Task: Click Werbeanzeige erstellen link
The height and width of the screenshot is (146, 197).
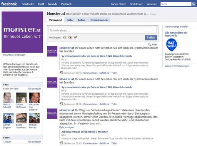Action: tap(177, 27)
